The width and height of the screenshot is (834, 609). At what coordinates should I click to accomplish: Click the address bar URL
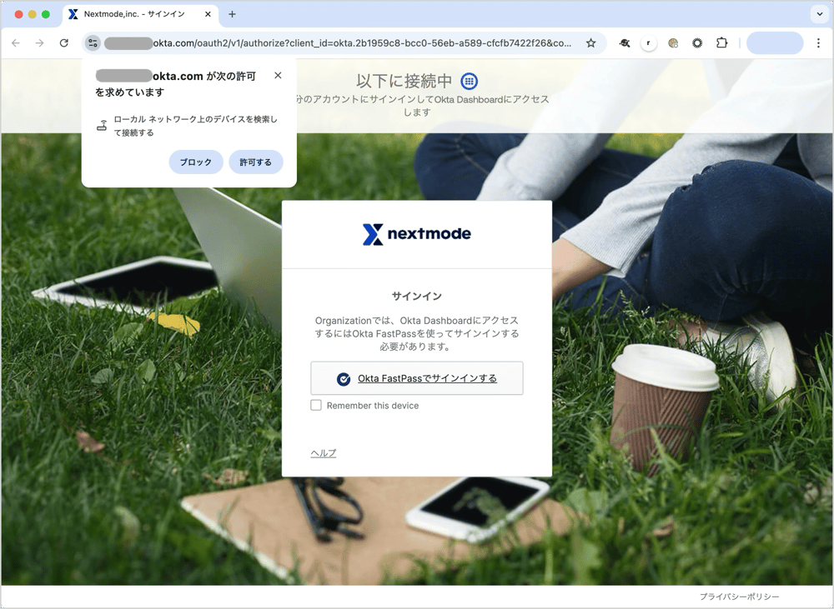click(x=362, y=43)
